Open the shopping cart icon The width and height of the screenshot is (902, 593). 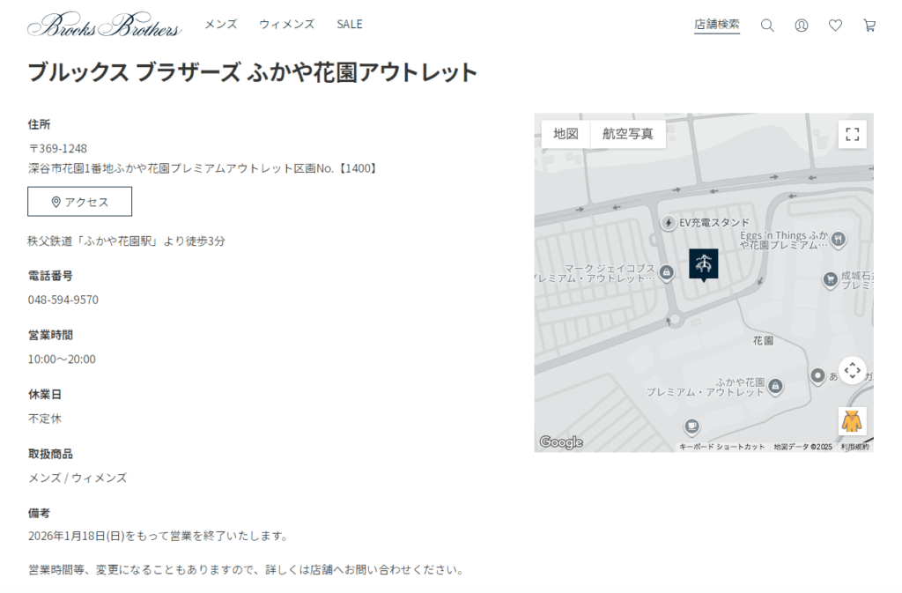(x=869, y=26)
